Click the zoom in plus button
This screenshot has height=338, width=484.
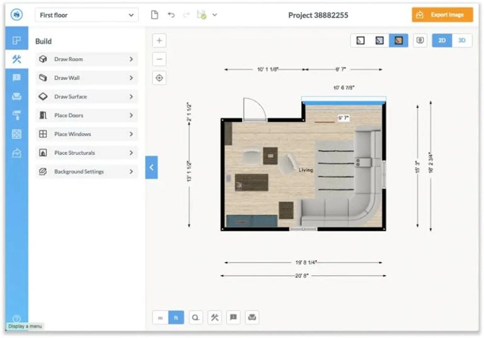[159, 40]
